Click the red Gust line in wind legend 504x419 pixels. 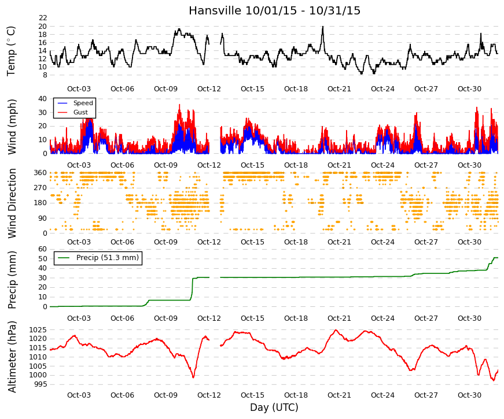[x=62, y=112]
